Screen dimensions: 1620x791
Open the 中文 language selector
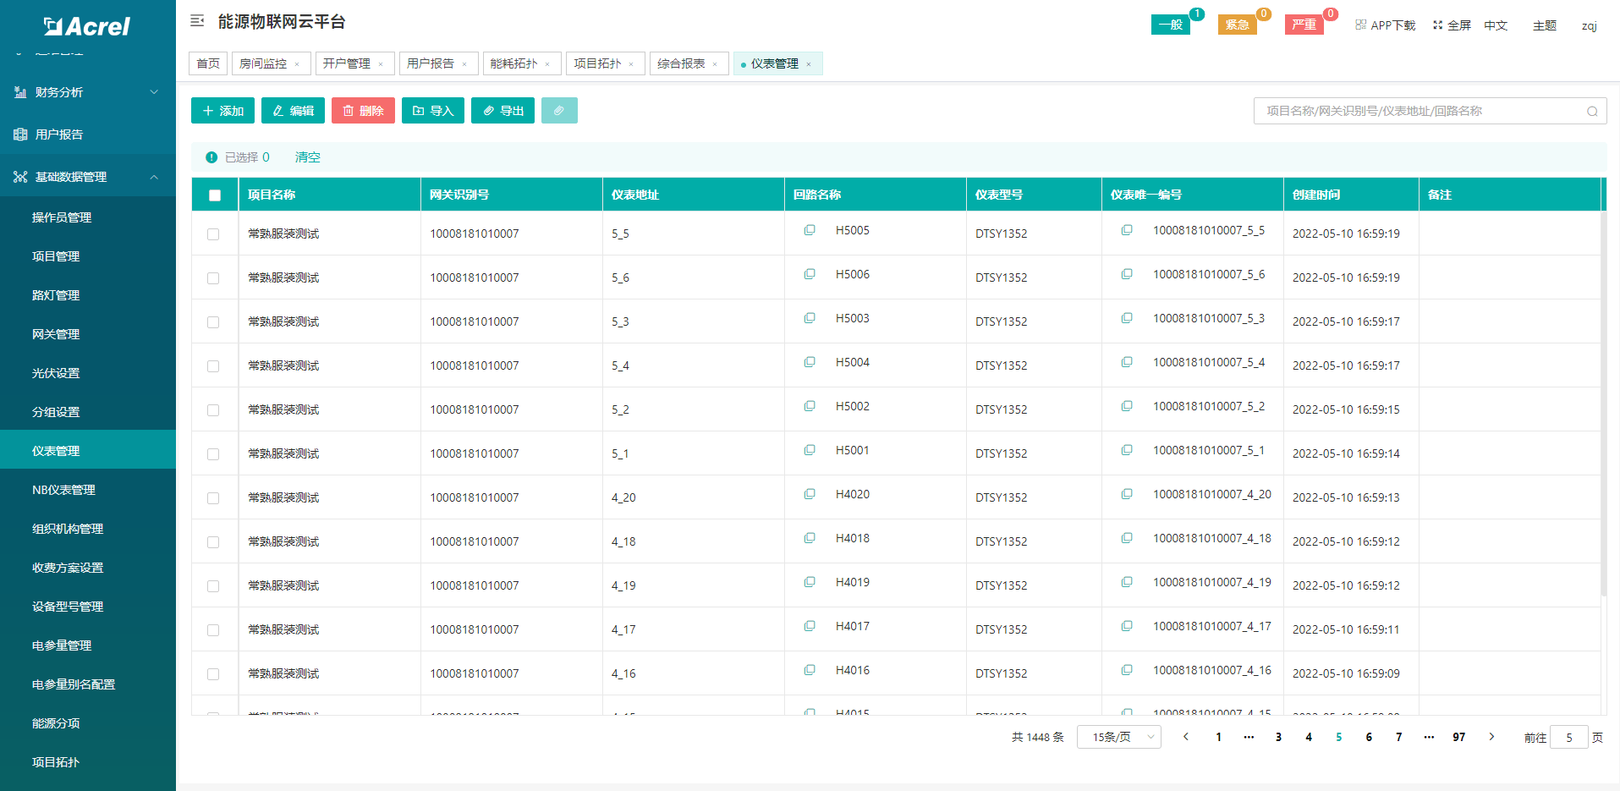tap(1496, 25)
